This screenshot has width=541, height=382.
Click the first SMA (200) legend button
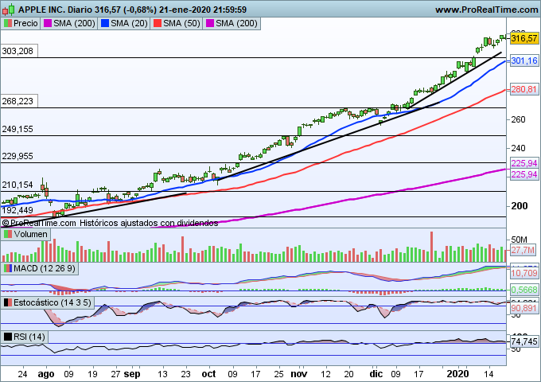pyautogui.click(x=69, y=23)
